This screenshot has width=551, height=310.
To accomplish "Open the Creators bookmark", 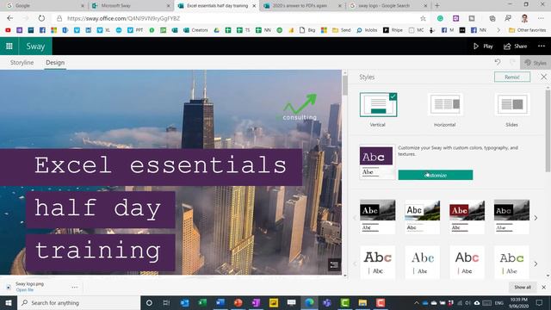I will pyautogui.click(x=195, y=30).
